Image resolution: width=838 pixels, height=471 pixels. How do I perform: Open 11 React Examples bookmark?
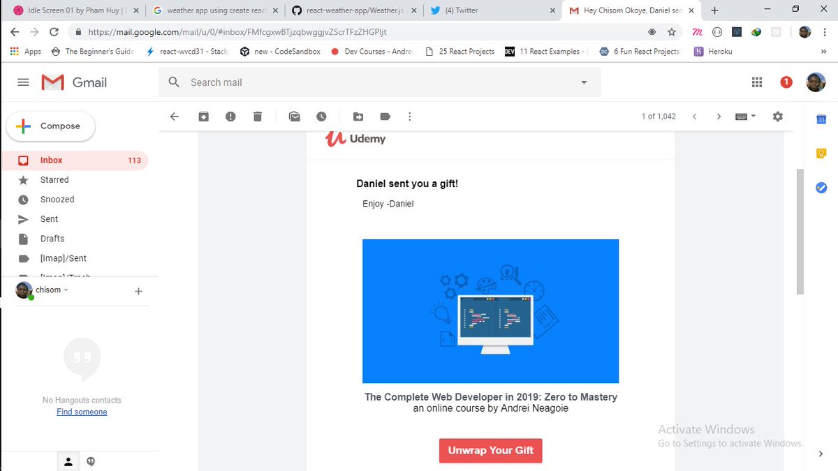547,51
